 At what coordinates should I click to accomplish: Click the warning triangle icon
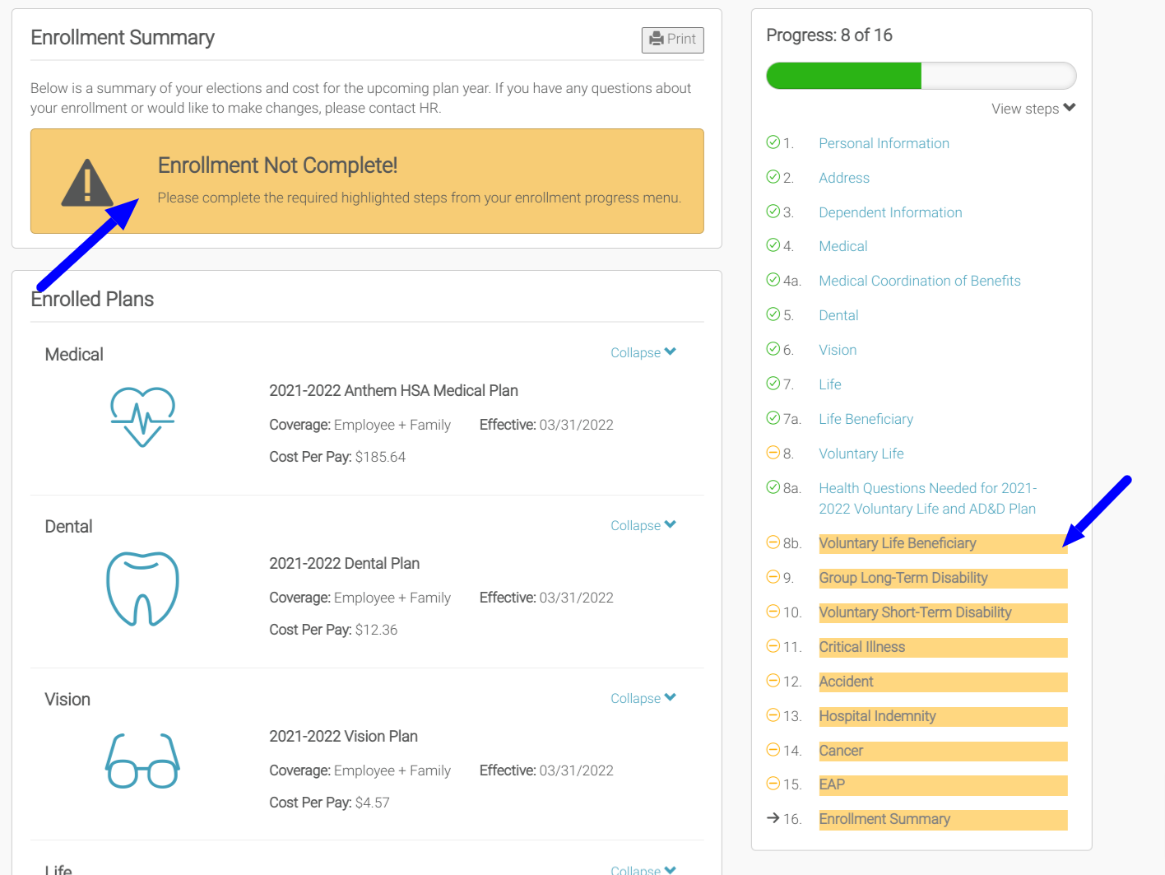click(x=86, y=183)
